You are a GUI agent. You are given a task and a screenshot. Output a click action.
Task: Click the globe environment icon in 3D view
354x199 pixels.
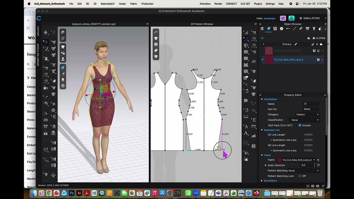(x=63, y=86)
